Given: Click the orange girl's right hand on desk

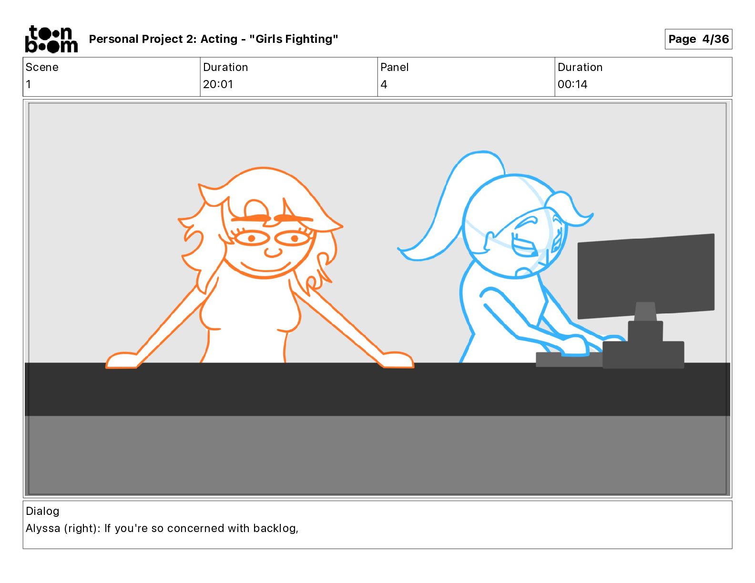Looking at the screenshot, I should [x=398, y=360].
